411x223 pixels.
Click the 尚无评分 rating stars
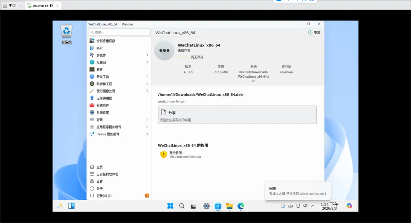(184, 57)
